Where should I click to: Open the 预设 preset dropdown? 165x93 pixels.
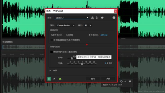[x=72, y=18]
